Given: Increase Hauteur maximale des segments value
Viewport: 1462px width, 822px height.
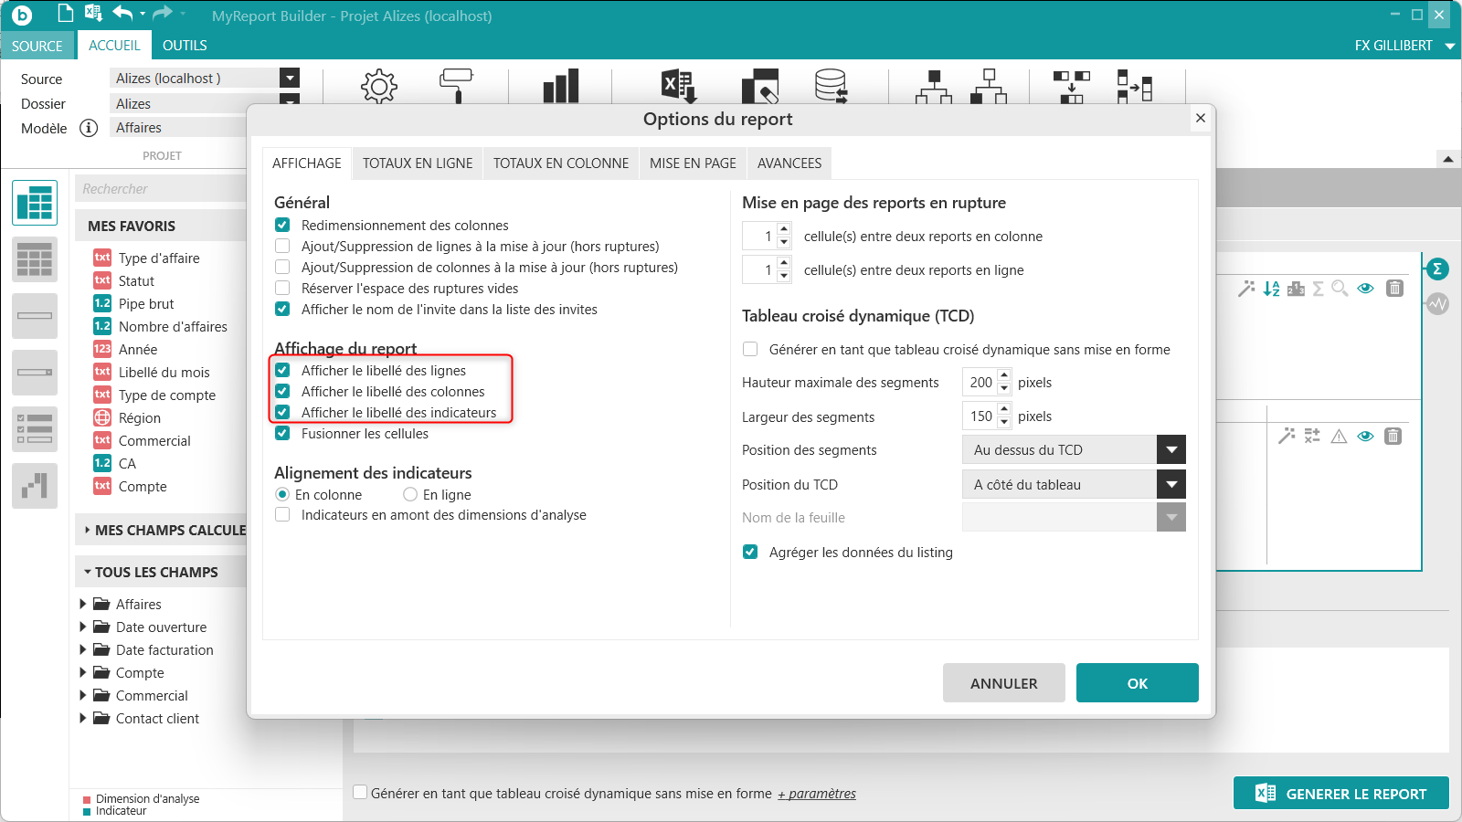Looking at the screenshot, I should click(x=1004, y=375).
